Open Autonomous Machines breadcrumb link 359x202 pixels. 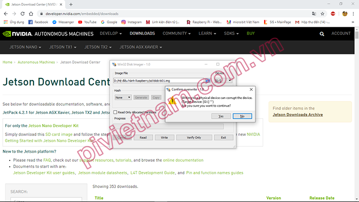tap(36, 62)
